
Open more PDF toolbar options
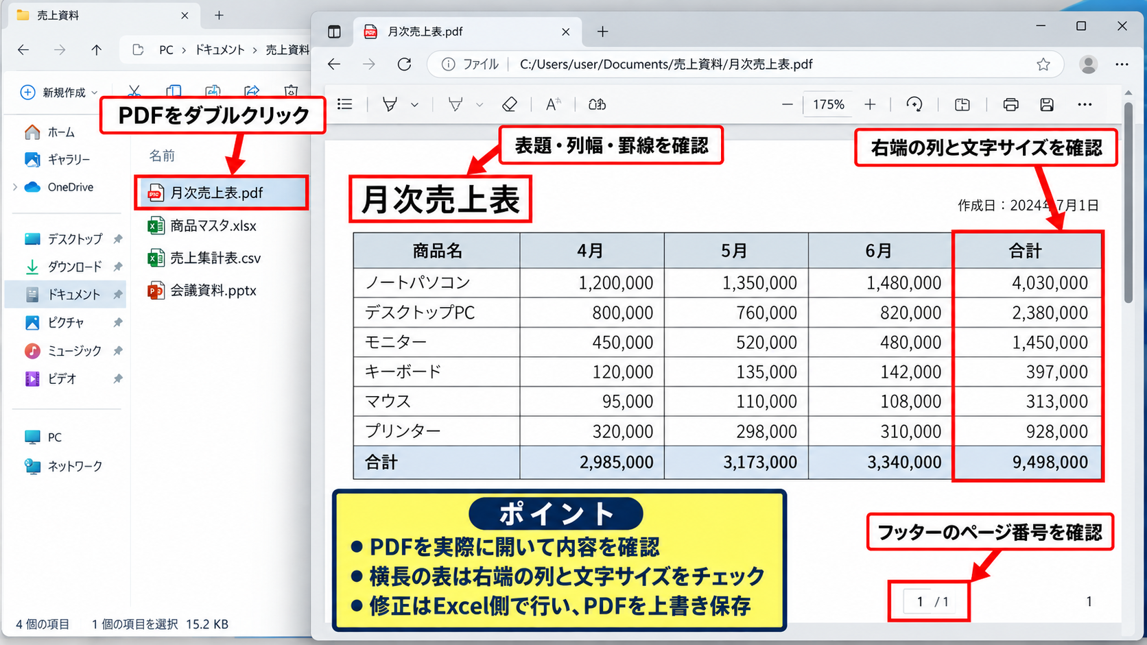click(x=1085, y=104)
